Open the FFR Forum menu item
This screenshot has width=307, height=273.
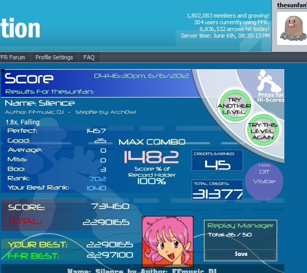pyautogui.click(x=12, y=57)
